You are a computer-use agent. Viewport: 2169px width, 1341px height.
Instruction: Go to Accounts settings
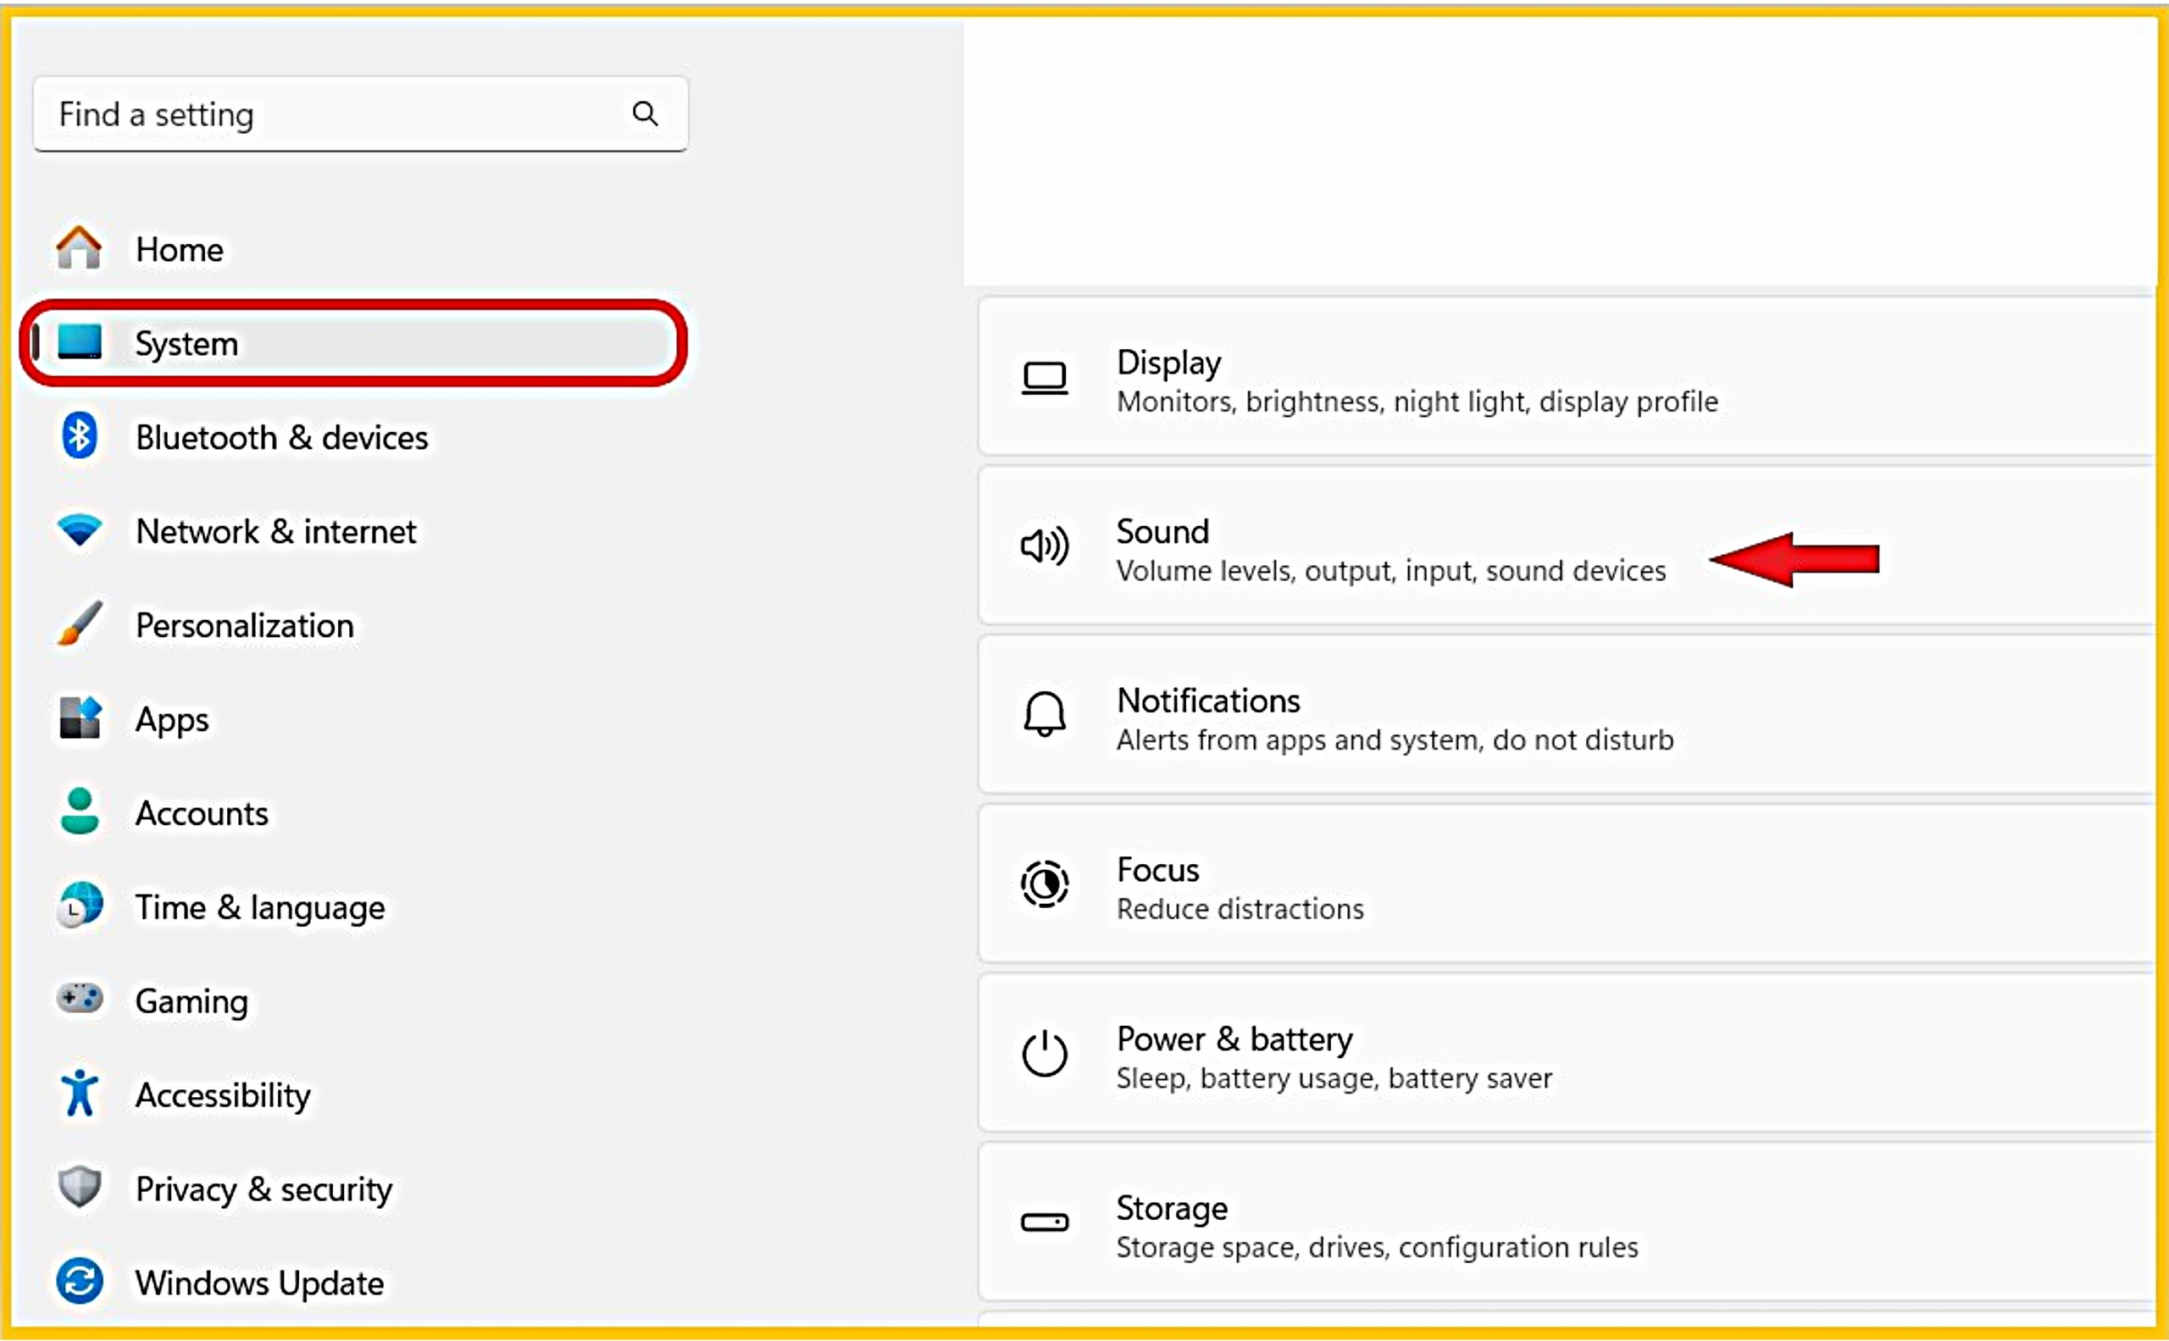click(202, 813)
